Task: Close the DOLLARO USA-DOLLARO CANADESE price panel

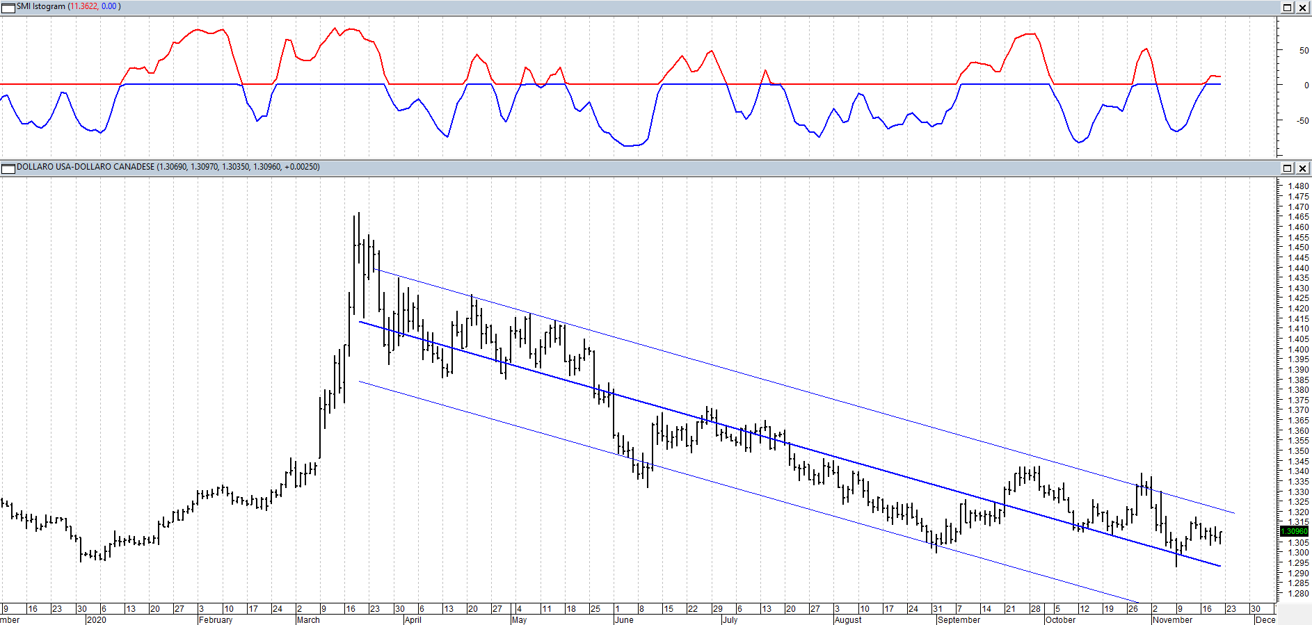Action: tap(1302, 168)
